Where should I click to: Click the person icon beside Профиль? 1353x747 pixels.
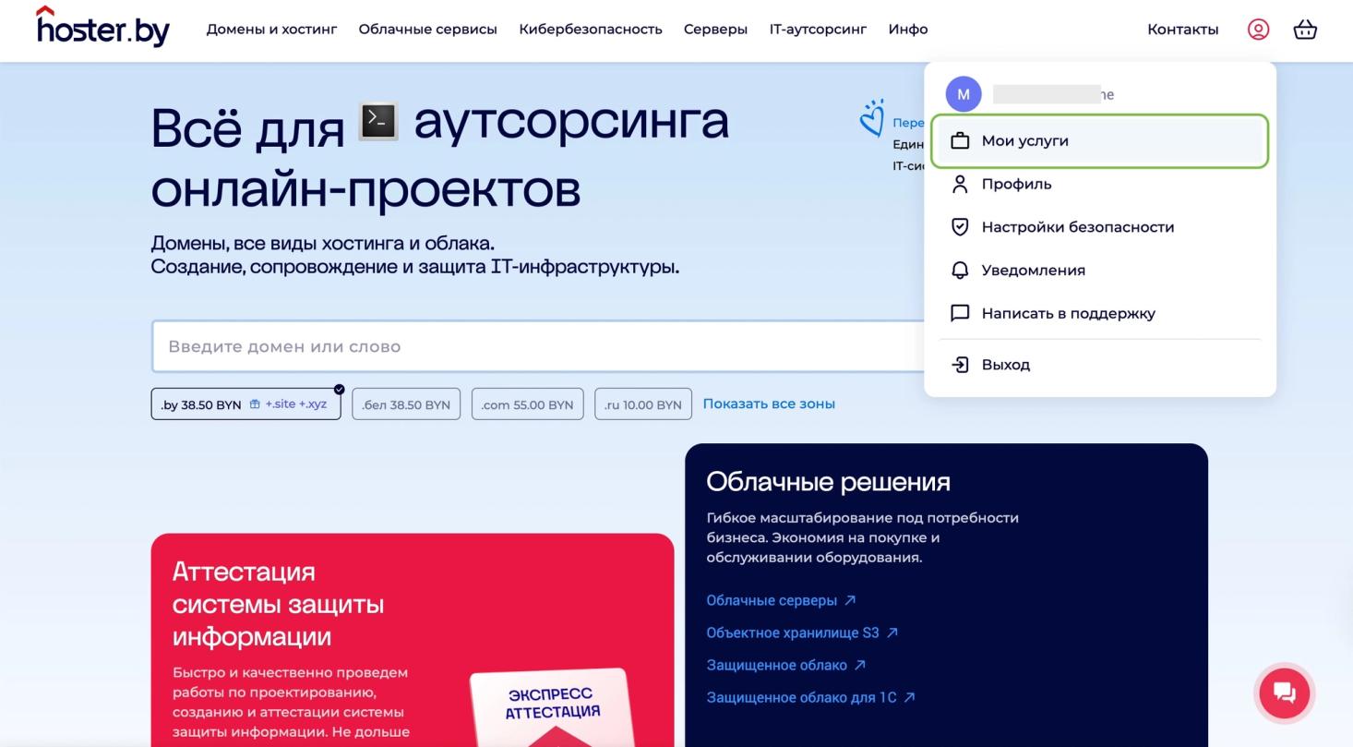960,184
